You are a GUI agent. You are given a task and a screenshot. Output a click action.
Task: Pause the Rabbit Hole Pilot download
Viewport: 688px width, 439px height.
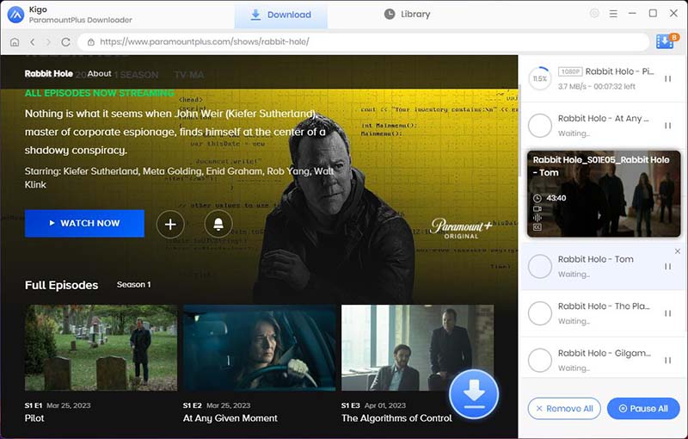668,79
